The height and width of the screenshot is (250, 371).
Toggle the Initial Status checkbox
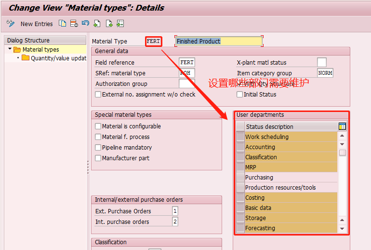pyautogui.click(x=239, y=94)
